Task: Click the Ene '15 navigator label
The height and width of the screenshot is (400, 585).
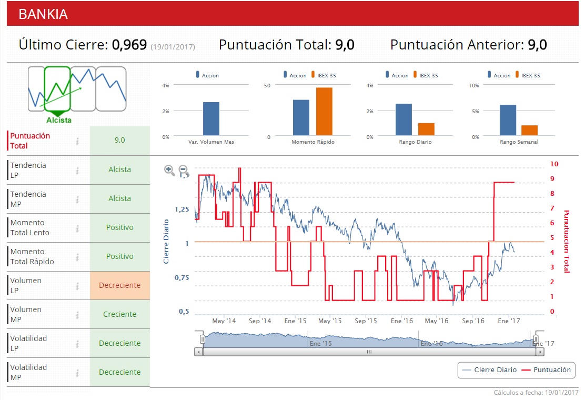Action: click(321, 344)
